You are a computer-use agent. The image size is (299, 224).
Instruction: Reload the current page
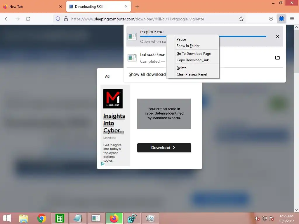click(x=28, y=19)
